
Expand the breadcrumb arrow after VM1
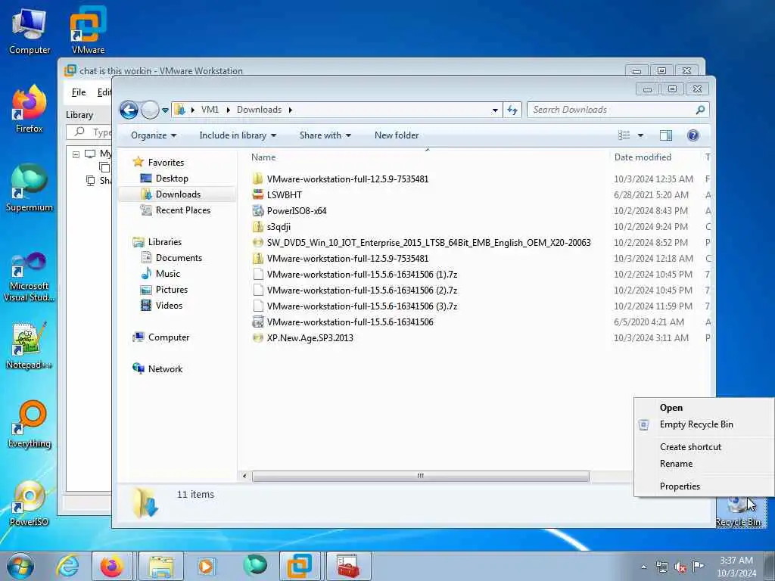228,110
